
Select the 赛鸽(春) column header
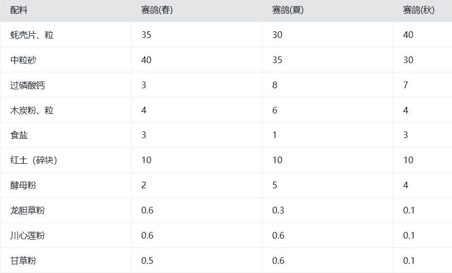pos(157,10)
